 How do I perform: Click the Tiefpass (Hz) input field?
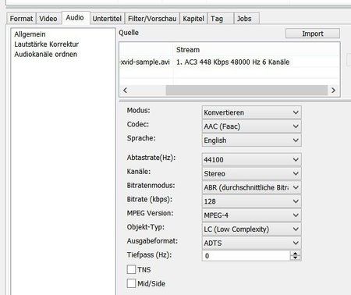click(x=246, y=256)
